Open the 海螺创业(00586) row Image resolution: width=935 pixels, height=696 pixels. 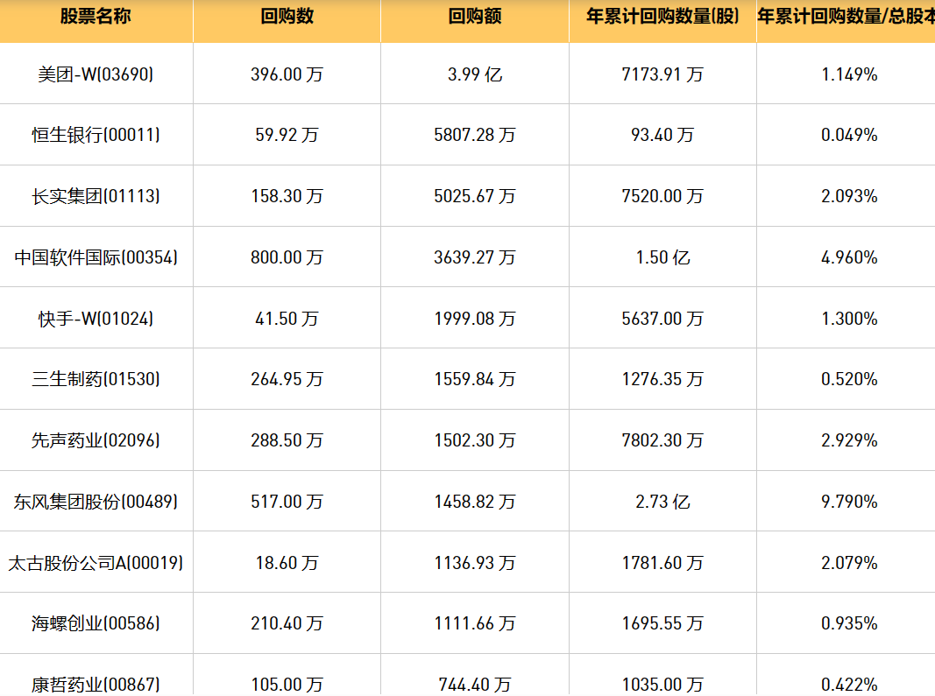[x=96, y=623]
